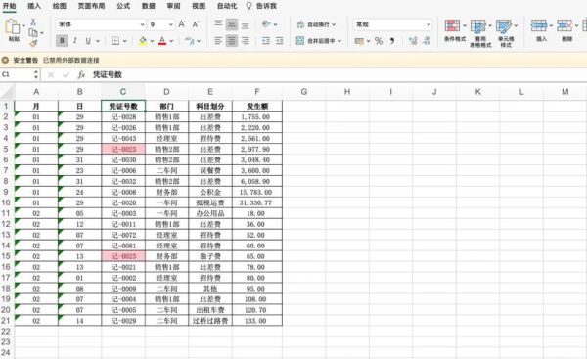The height and width of the screenshot is (359, 587).
Task: Align text right
Action: [x=246, y=40]
